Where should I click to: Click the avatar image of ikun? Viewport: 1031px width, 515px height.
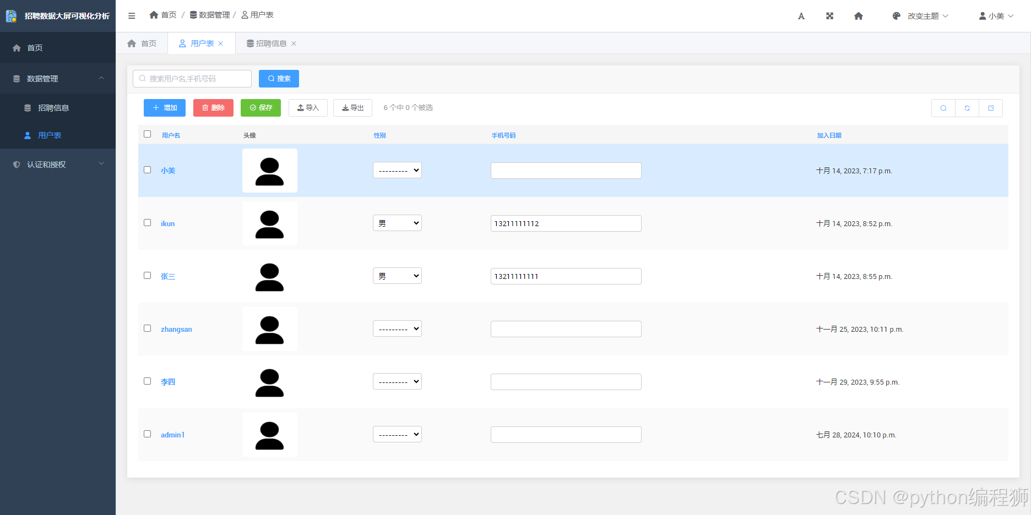coord(270,223)
